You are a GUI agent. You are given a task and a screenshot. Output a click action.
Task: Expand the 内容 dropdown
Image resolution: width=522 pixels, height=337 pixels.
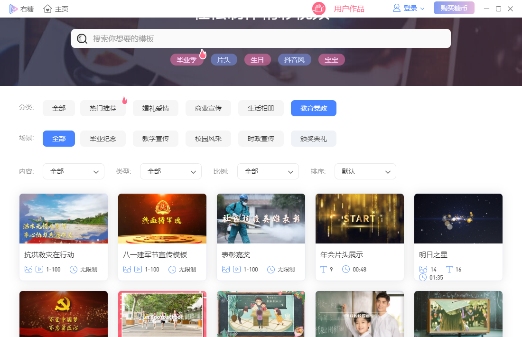74,171
